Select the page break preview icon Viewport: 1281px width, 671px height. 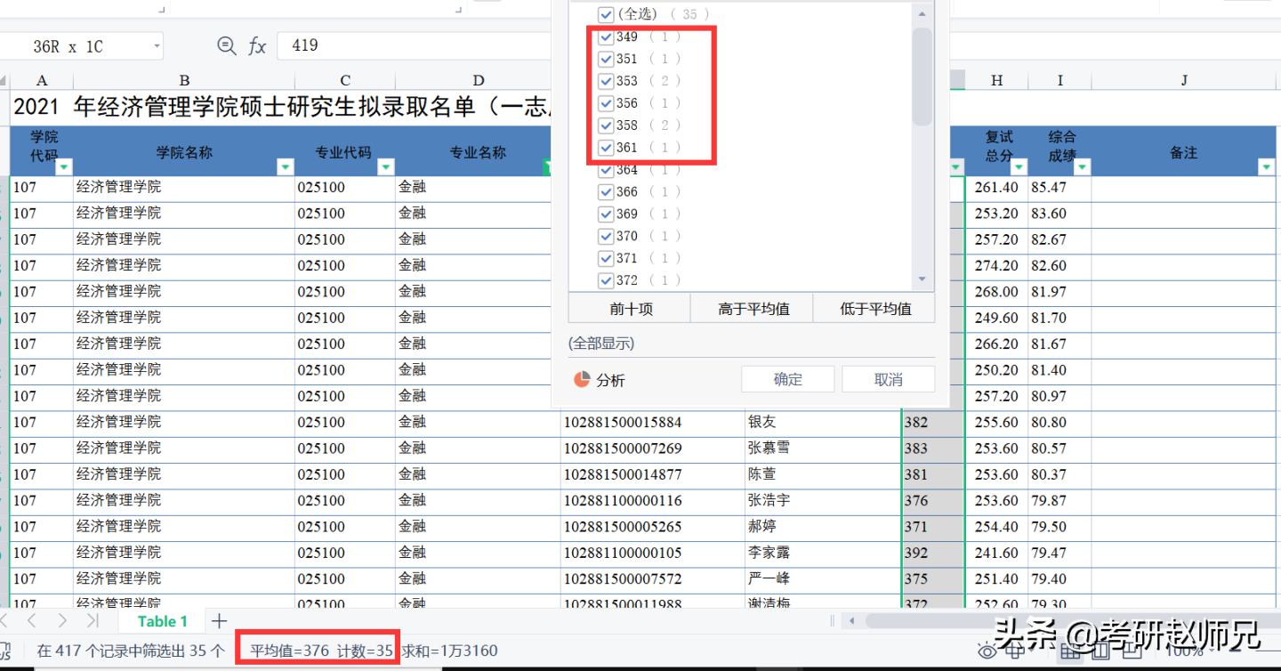pyautogui.click(x=1132, y=652)
